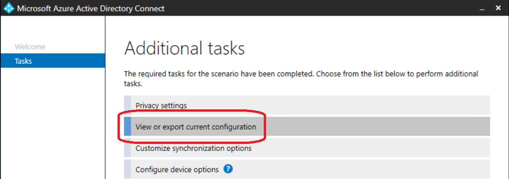The height and width of the screenshot is (179, 509).
Task: Minimize the Azure AD Connect window
Action: pyautogui.click(x=482, y=9)
